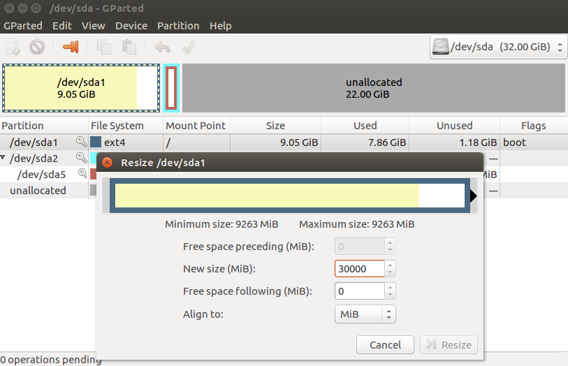Collapse the /dev/sda2 extended partition tree
This screenshot has width=568, height=366.
pos(3,157)
